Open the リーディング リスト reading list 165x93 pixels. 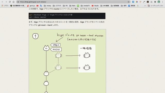[x=155, y=6]
